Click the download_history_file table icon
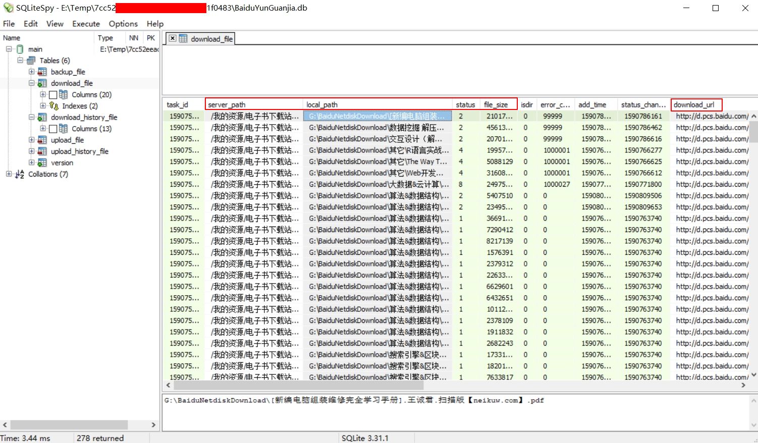 42,117
